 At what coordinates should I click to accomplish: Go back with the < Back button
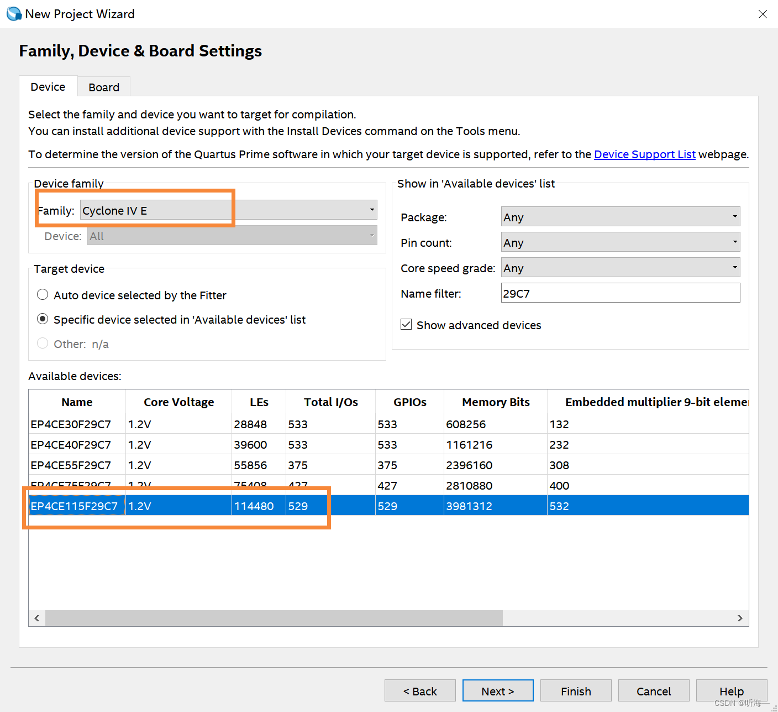click(420, 691)
